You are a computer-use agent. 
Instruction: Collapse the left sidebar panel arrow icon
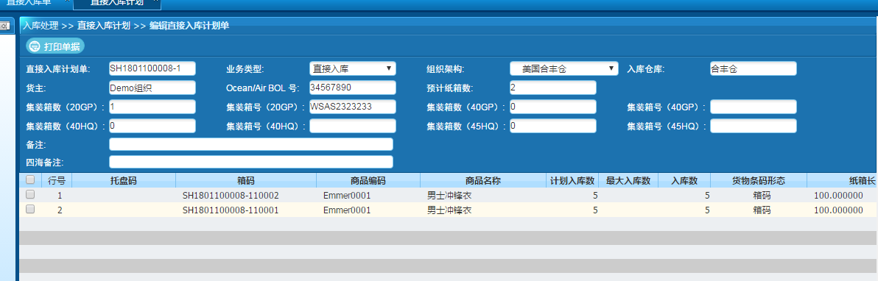pos(5,26)
